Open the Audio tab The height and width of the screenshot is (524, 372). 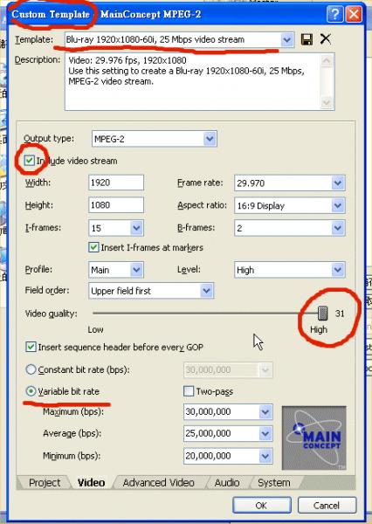[227, 483]
